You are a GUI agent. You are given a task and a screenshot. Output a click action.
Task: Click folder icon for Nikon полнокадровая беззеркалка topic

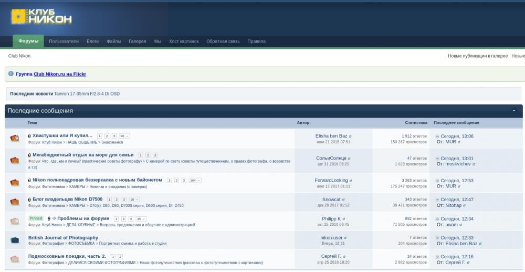15,183
